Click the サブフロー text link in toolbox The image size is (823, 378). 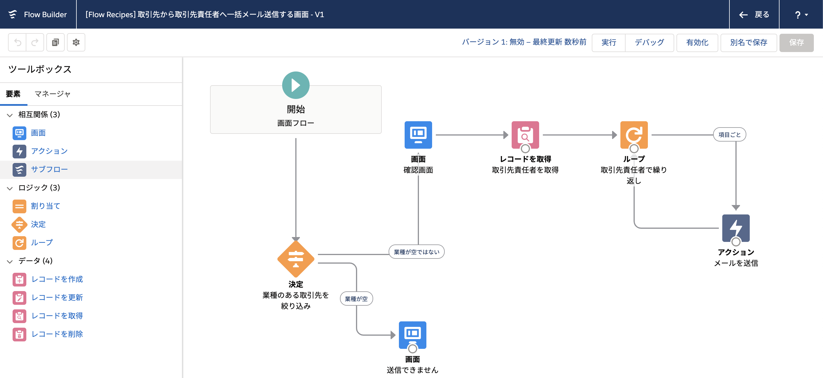(49, 170)
